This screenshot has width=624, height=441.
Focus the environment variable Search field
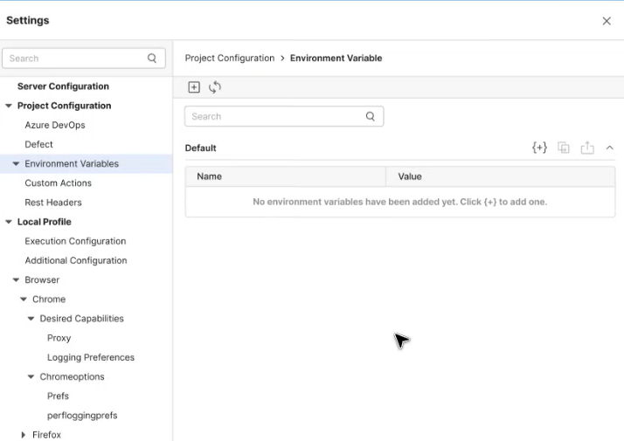(284, 116)
